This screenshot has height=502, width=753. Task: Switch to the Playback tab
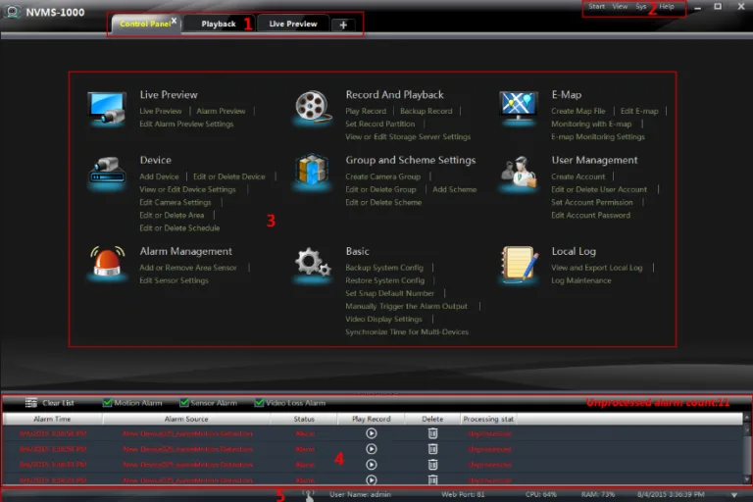(218, 24)
